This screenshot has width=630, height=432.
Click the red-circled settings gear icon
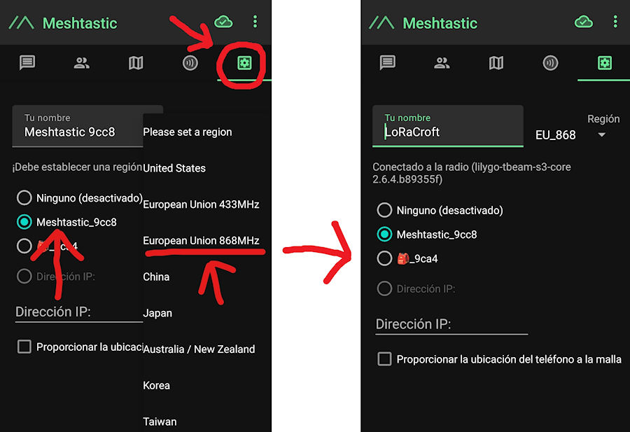click(x=244, y=64)
